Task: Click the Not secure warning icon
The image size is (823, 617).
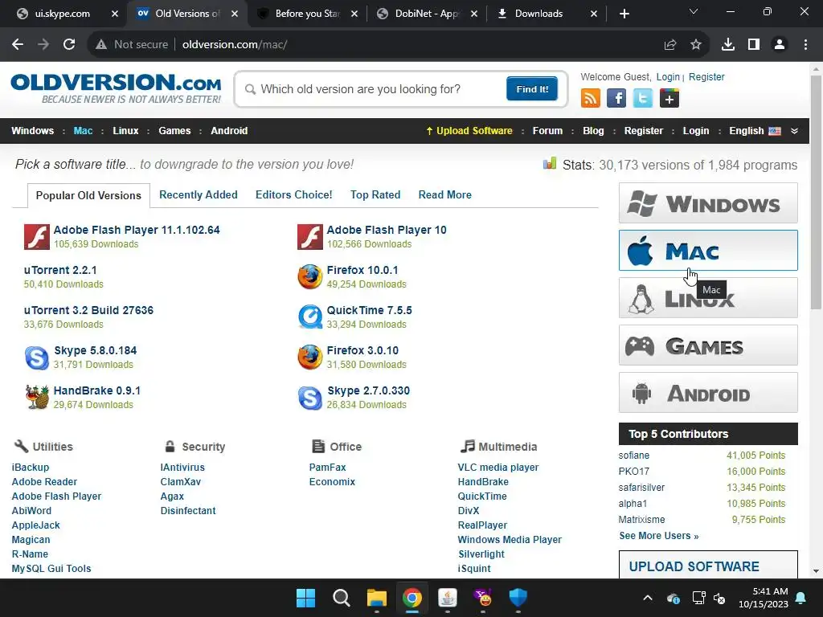Action: coord(101,45)
